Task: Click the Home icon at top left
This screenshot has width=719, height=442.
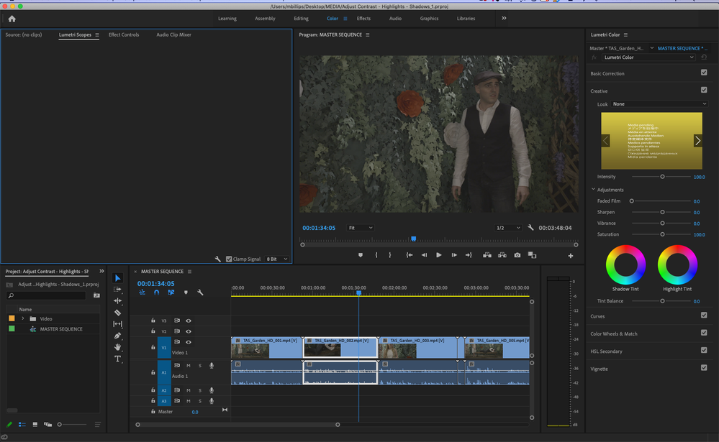Action: coord(12,19)
